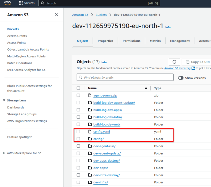211x187 pixels.
Task: Open IAM Access Analyzer for S3
Action: pos(26,70)
